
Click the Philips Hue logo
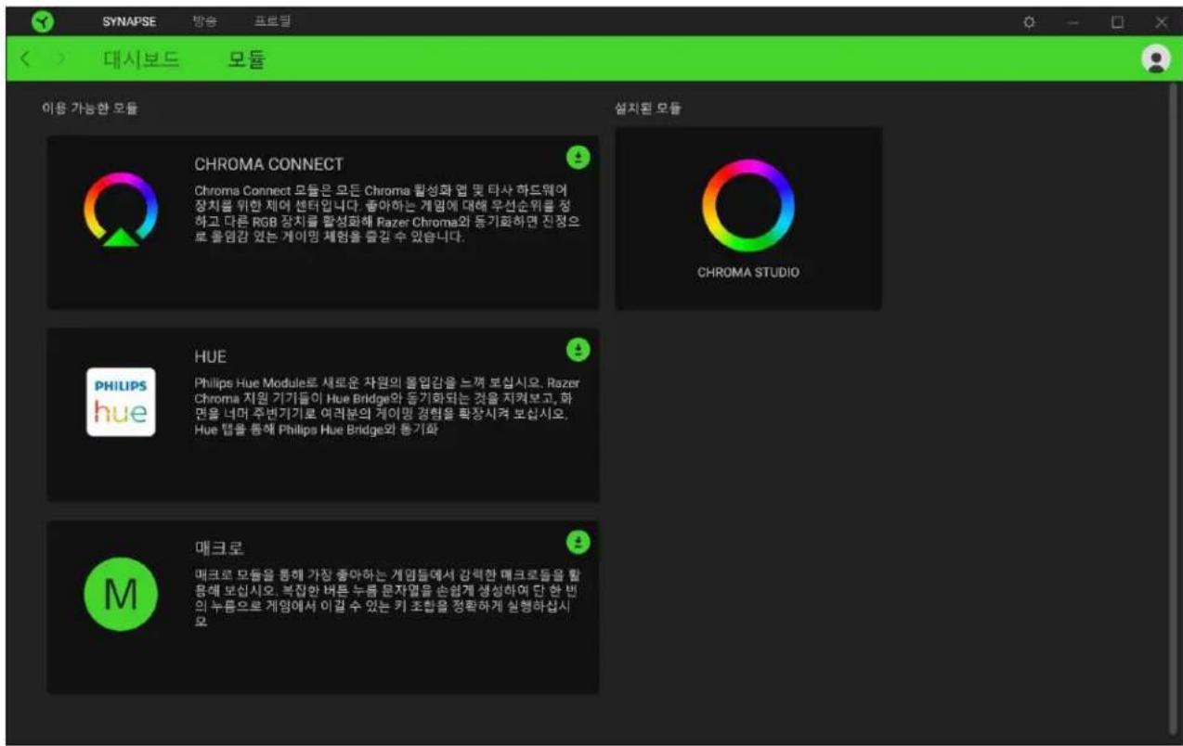click(121, 403)
